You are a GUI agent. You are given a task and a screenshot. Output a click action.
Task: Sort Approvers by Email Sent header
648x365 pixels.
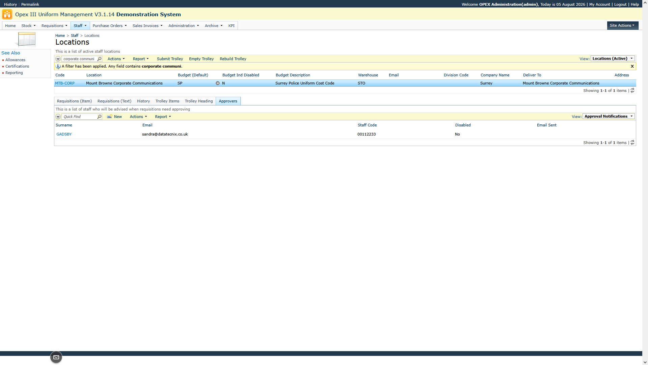547,125
